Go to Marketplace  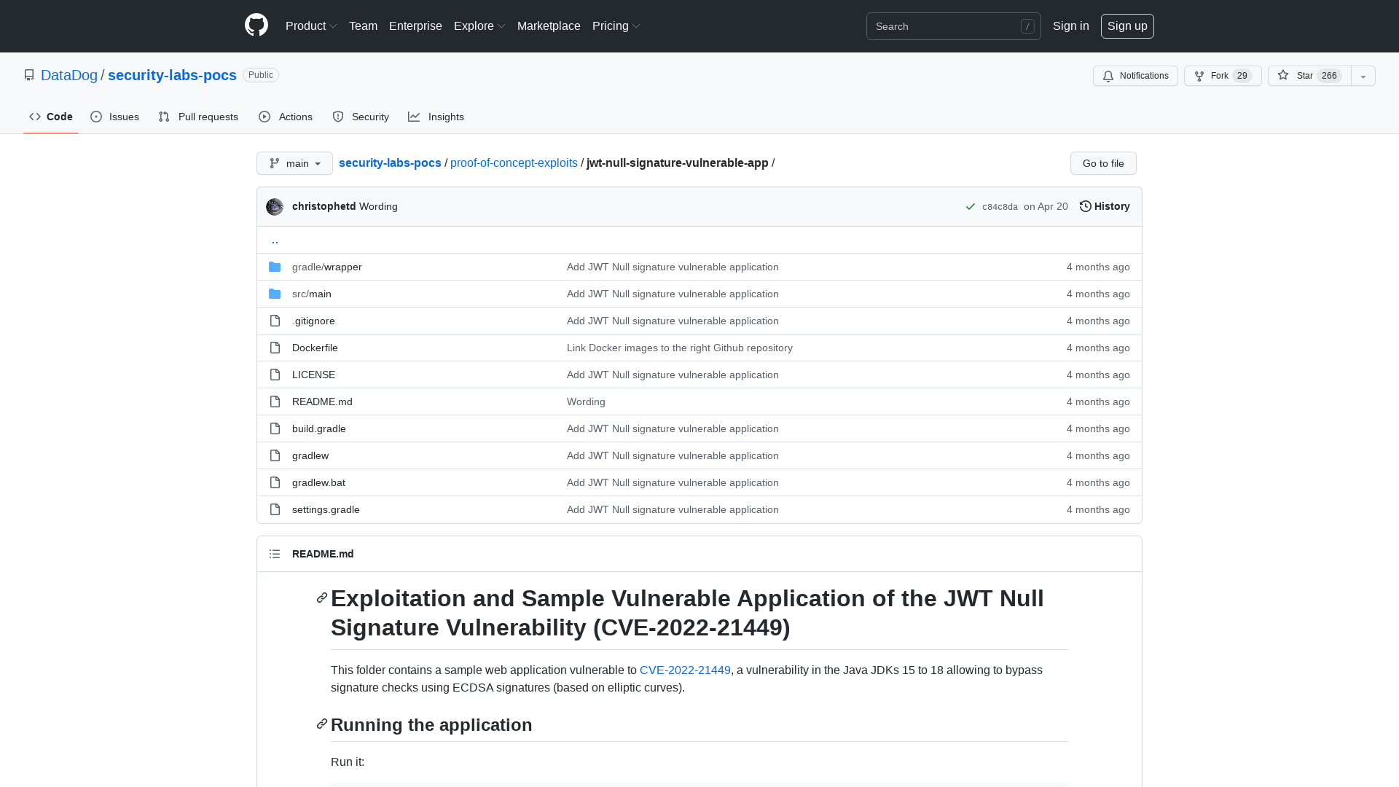(549, 26)
